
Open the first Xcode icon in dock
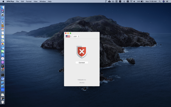(x=3, y=82)
